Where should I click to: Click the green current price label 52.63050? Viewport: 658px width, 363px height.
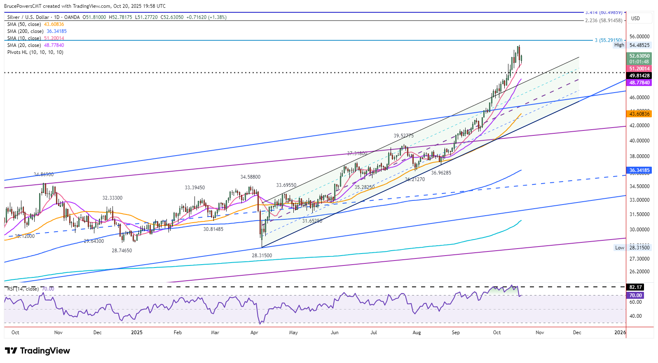tap(639, 56)
